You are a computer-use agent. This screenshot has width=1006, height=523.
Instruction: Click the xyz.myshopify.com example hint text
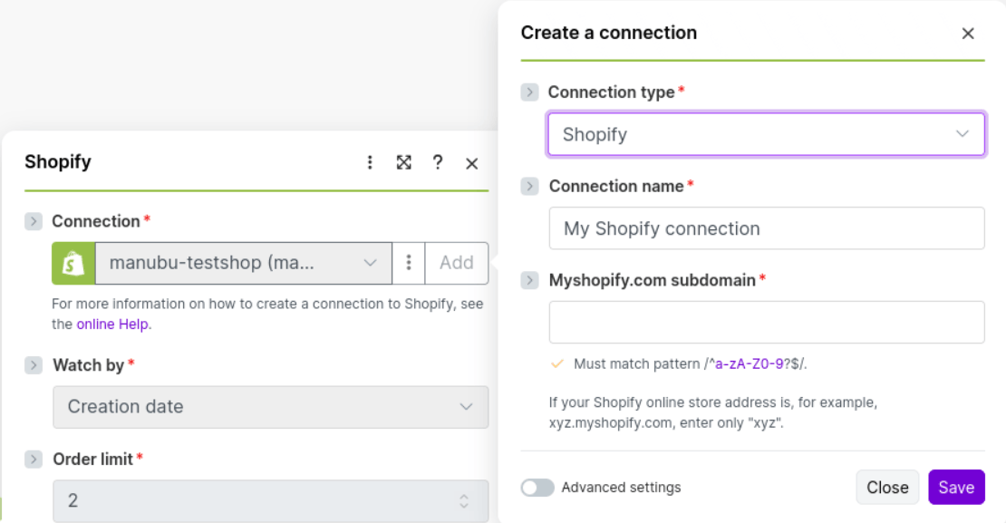tap(712, 412)
